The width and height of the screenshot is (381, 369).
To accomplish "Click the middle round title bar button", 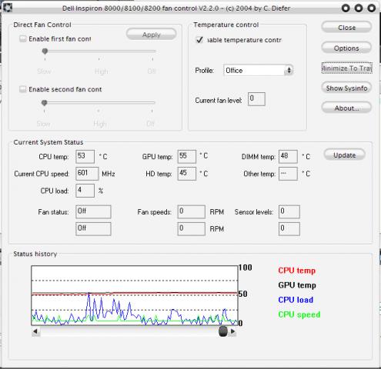I will pyautogui.click(x=359, y=8).
